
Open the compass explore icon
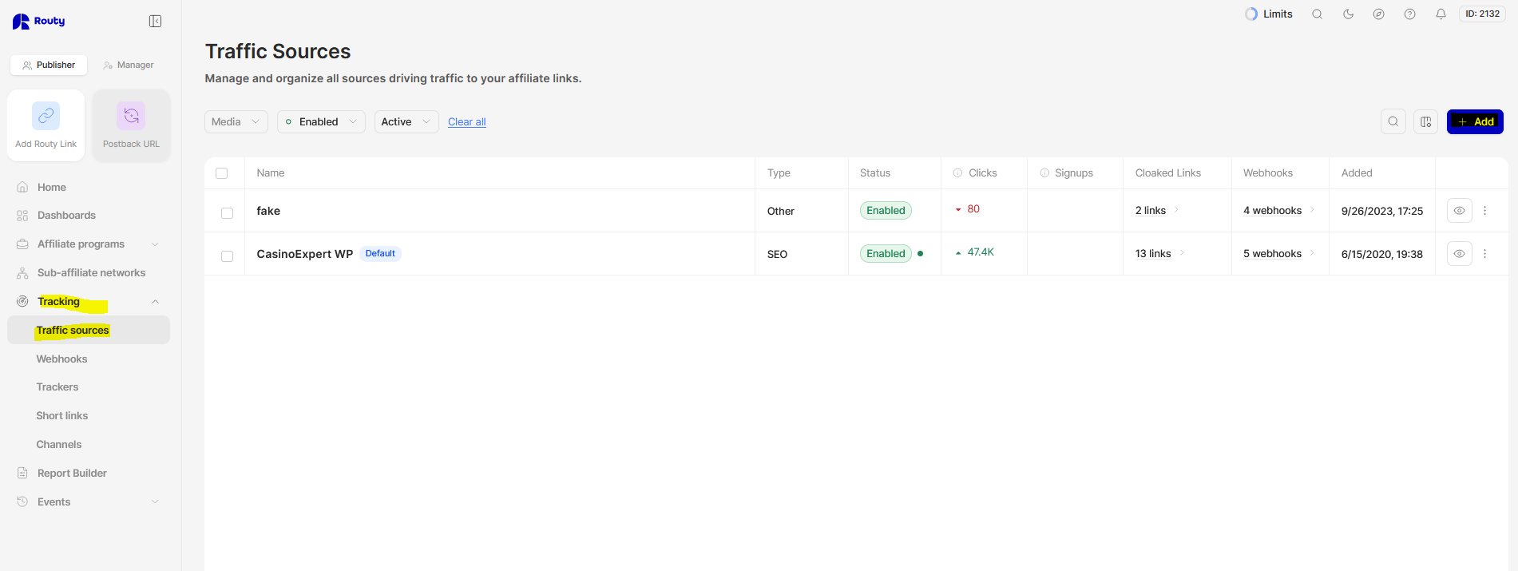[1379, 14]
